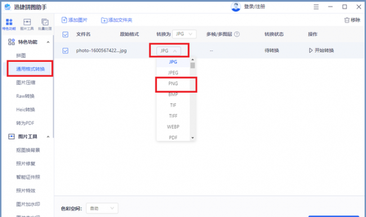
Task: Choose WEBP in format list
Action: (x=173, y=127)
